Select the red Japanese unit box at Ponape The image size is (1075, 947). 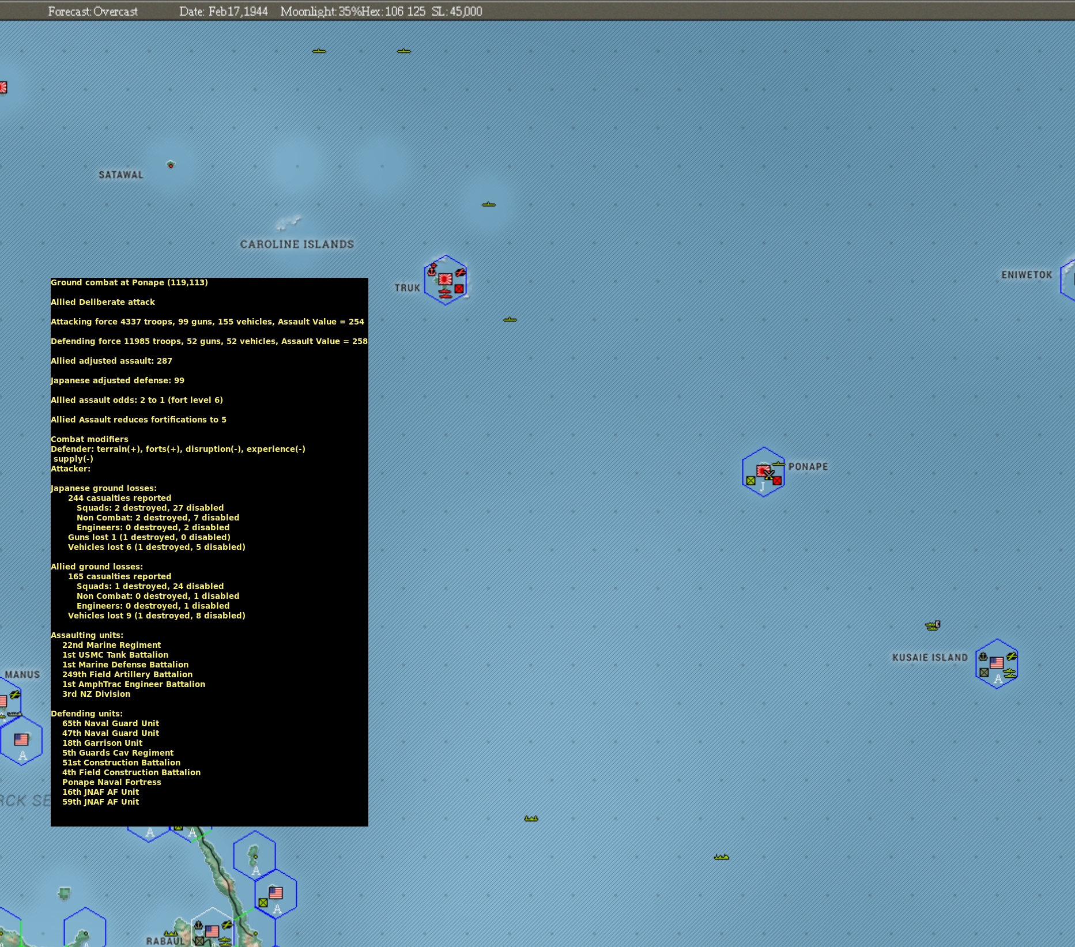(777, 480)
